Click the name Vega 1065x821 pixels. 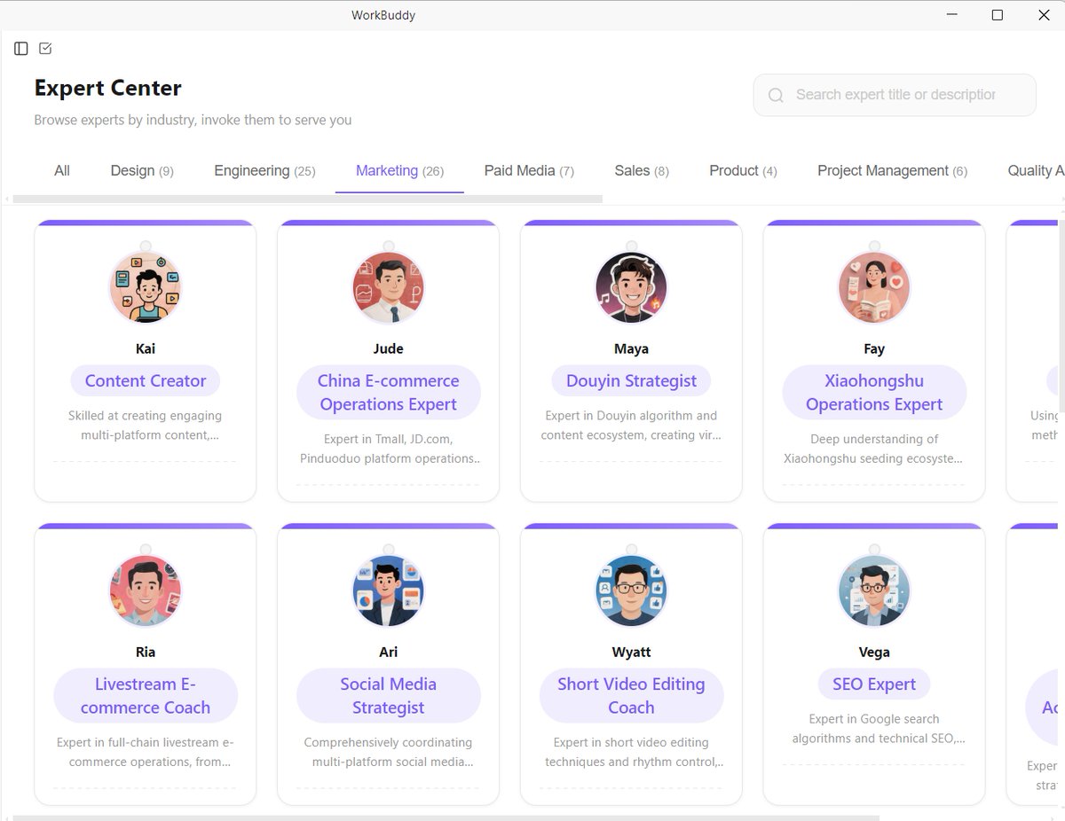click(874, 653)
